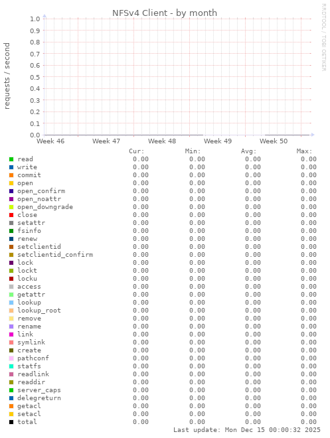The width and height of the screenshot is (330, 438).
Task: Click the open_downgrade legend label
Action: (x=45, y=207)
